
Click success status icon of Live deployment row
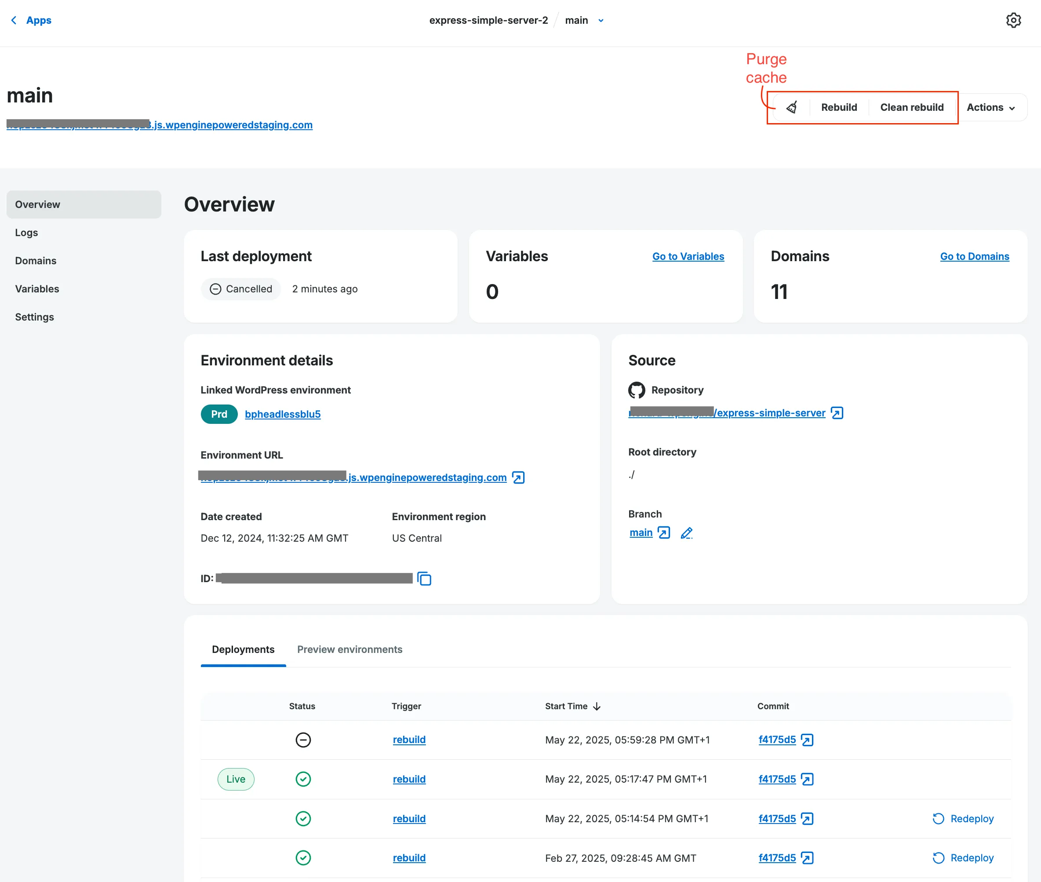point(303,779)
